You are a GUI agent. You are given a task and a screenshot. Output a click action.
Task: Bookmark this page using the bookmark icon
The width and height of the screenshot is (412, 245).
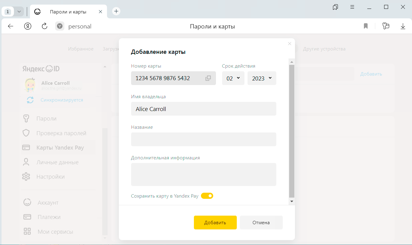[365, 26]
